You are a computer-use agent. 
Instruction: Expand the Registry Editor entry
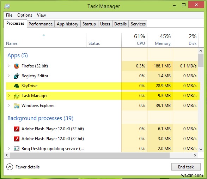click(x=8, y=76)
